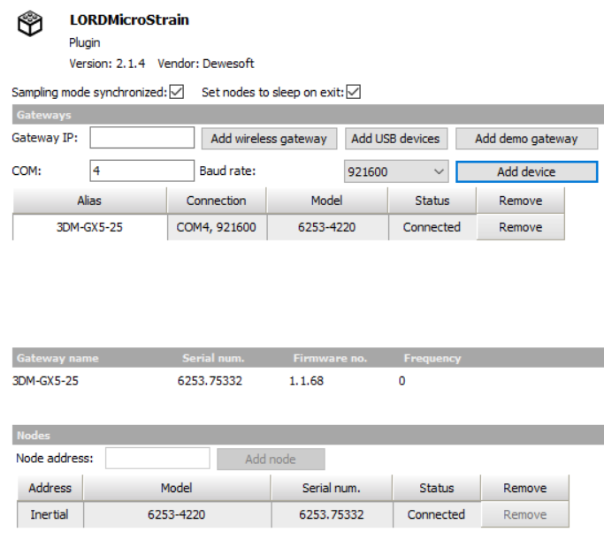
Task: Click gateway name 3DM-GX5-25 in details row
Action: pyautogui.click(x=45, y=381)
